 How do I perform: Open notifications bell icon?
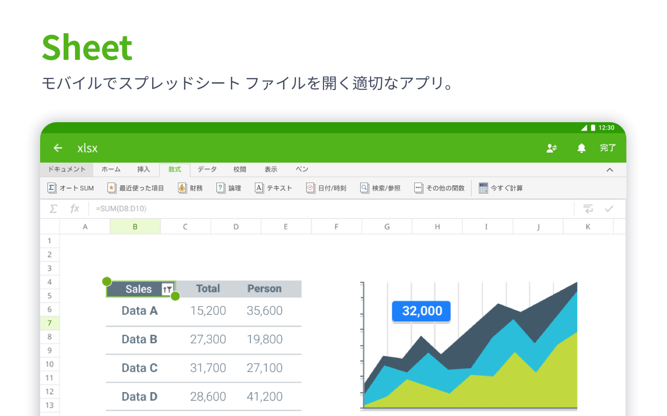(x=582, y=148)
